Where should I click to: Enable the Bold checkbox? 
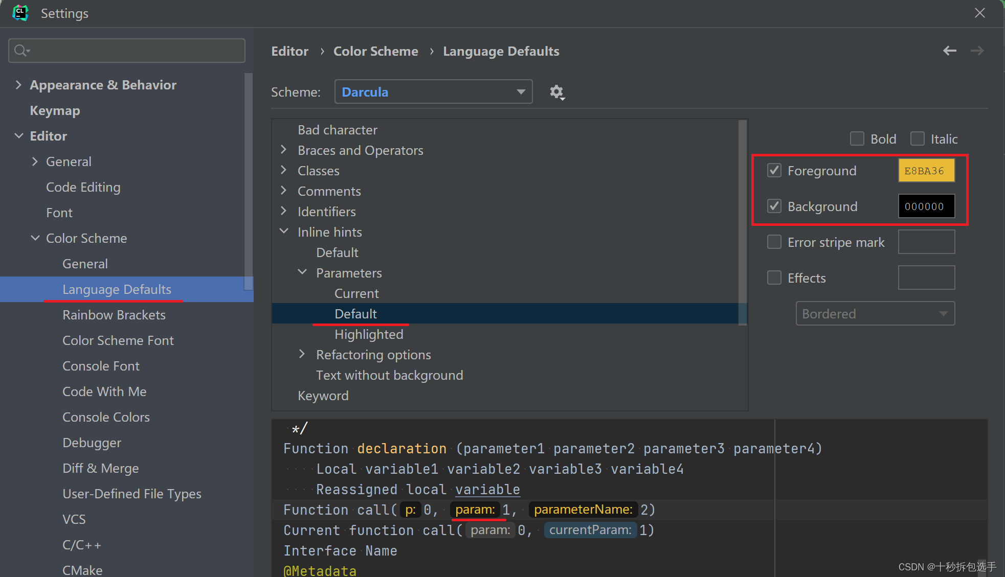pyautogui.click(x=857, y=139)
